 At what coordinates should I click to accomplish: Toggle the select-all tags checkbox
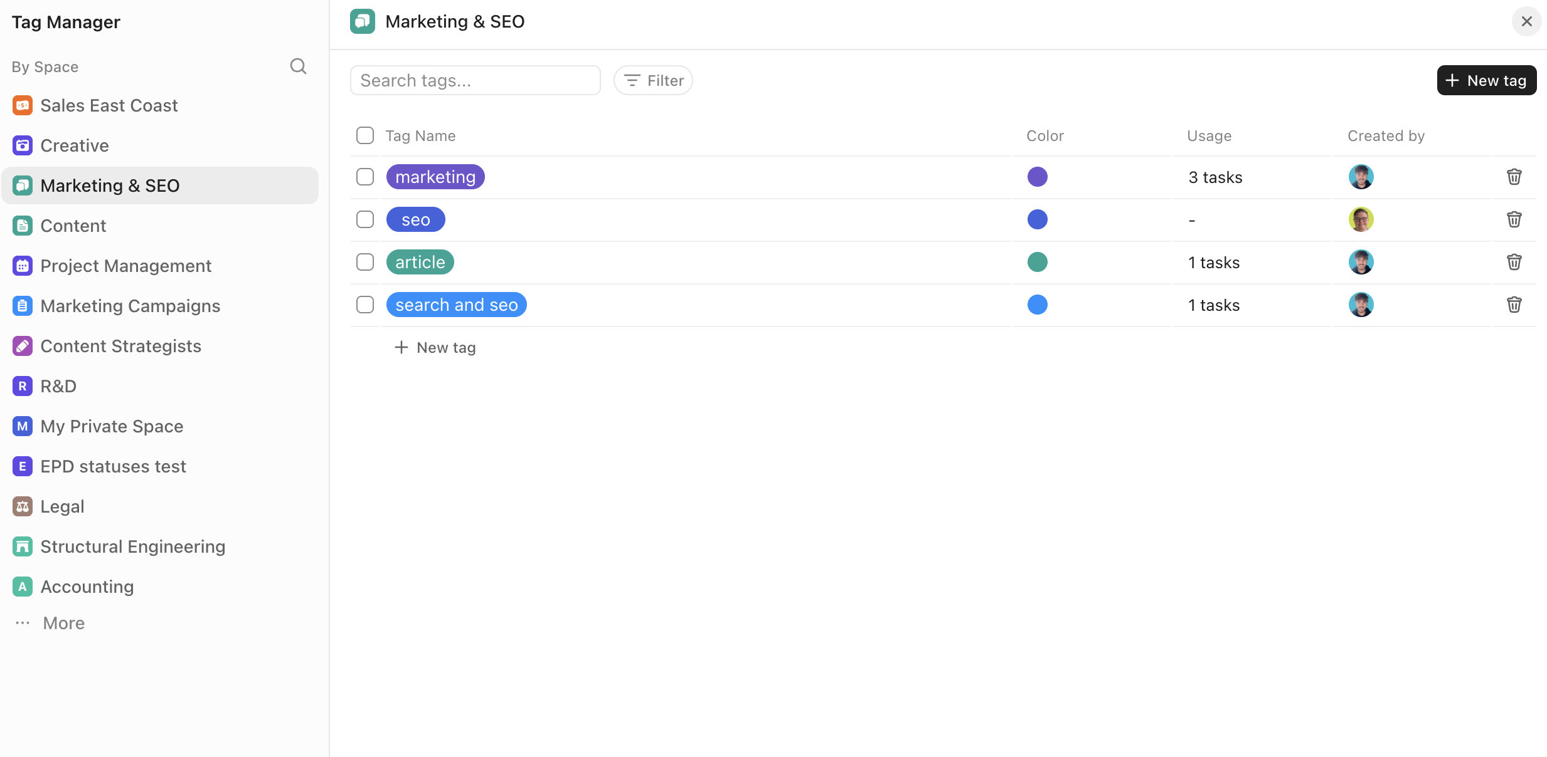tap(365, 135)
